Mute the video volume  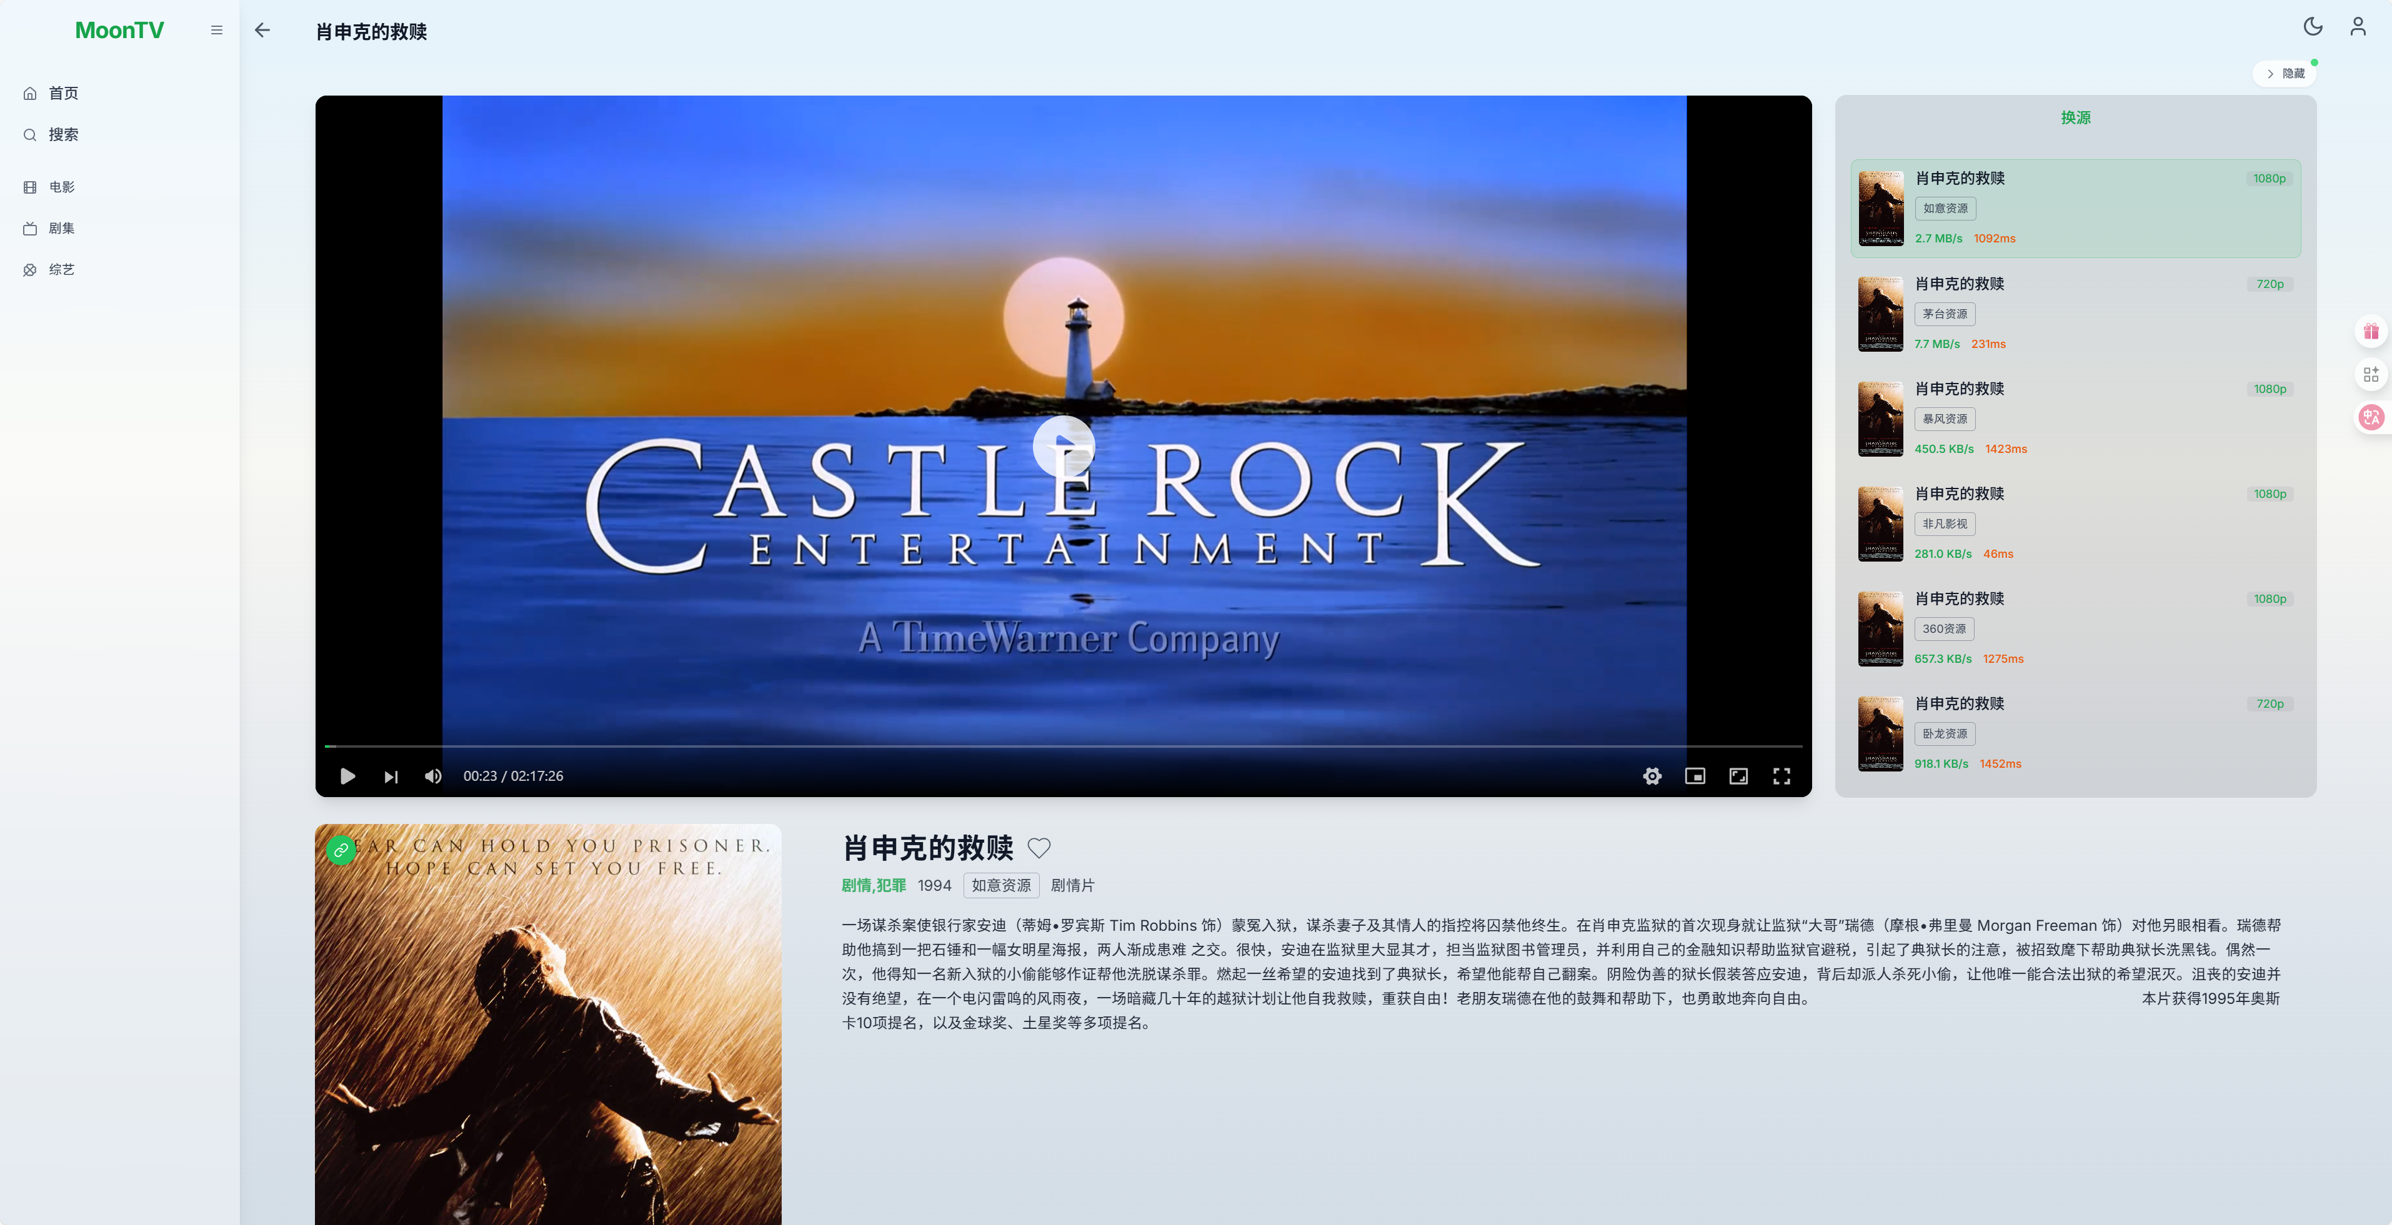pyautogui.click(x=434, y=776)
